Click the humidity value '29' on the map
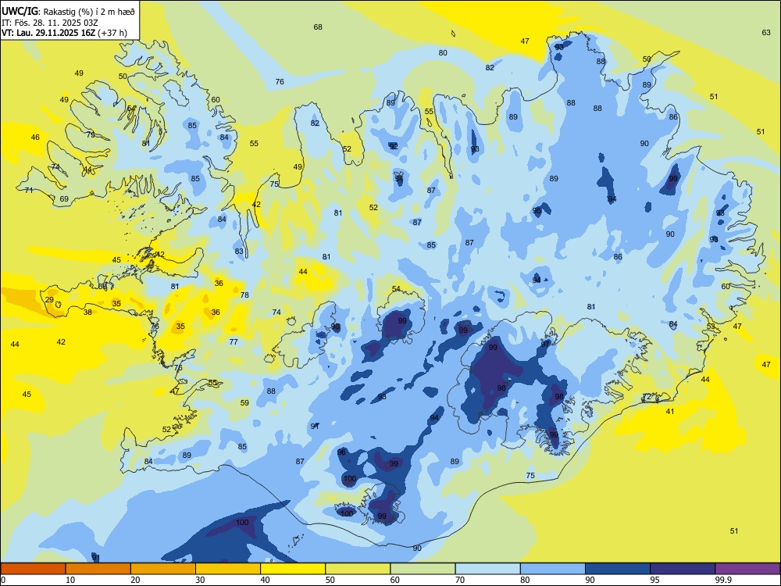This screenshot has width=781, height=586. pos(49,299)
